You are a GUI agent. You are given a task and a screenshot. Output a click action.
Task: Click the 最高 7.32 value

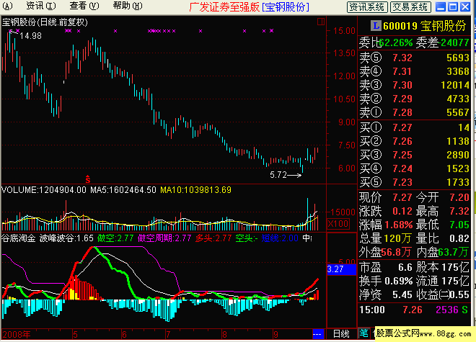coord(459,212)
